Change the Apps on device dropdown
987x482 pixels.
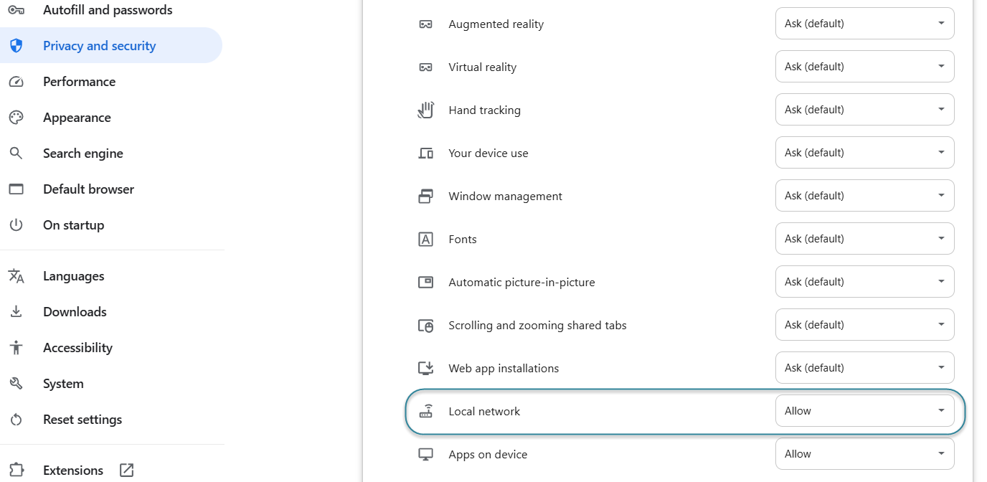pos(865,454)
